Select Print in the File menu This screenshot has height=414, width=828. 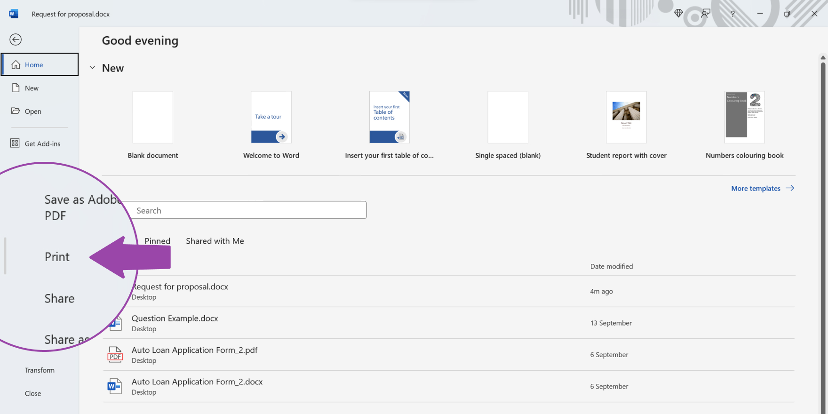point(57,257)
